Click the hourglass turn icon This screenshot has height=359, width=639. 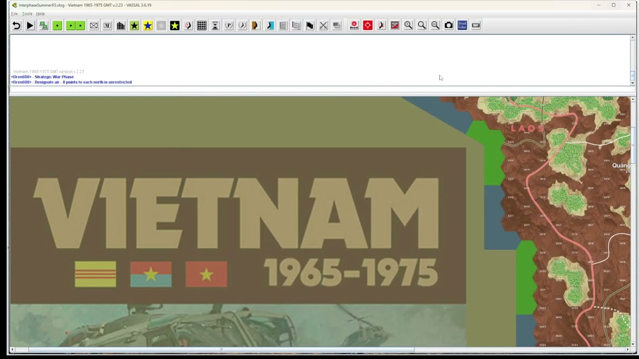pyautogui.click(x=215, y=25)
